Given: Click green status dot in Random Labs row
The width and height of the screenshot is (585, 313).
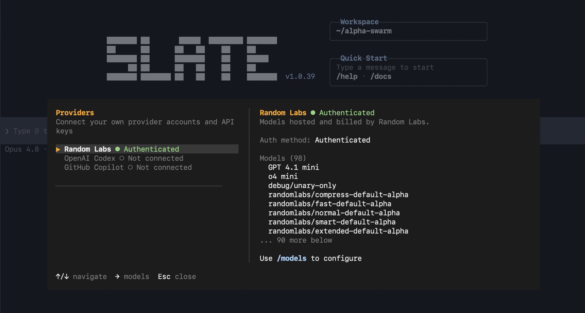Looking at the screenshot, I should [117, 149].
